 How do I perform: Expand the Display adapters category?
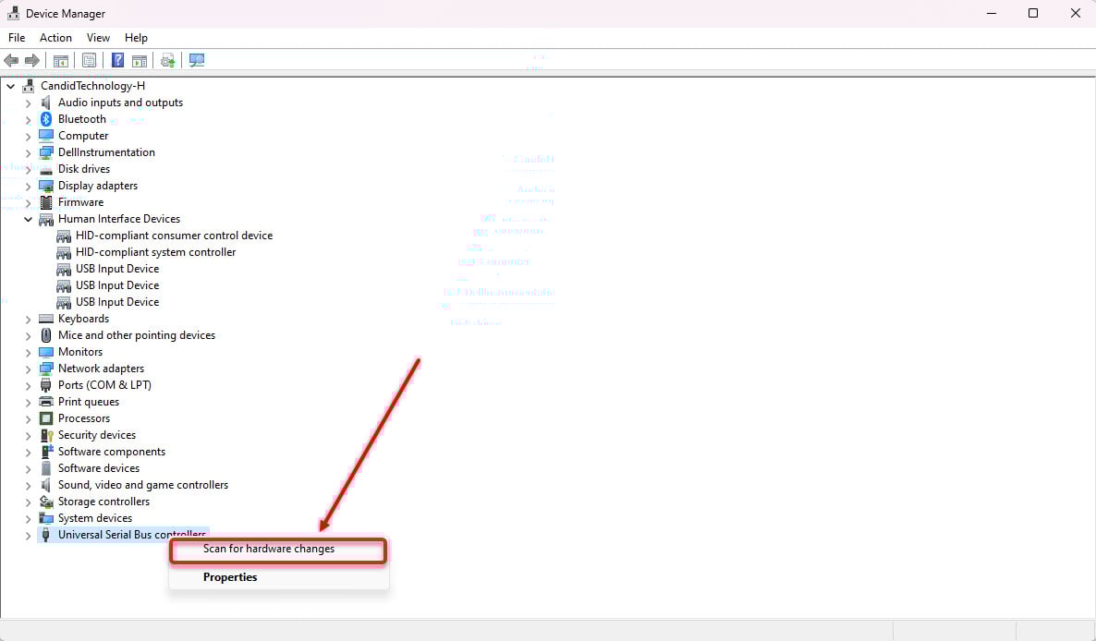click(x=29, y=186)
